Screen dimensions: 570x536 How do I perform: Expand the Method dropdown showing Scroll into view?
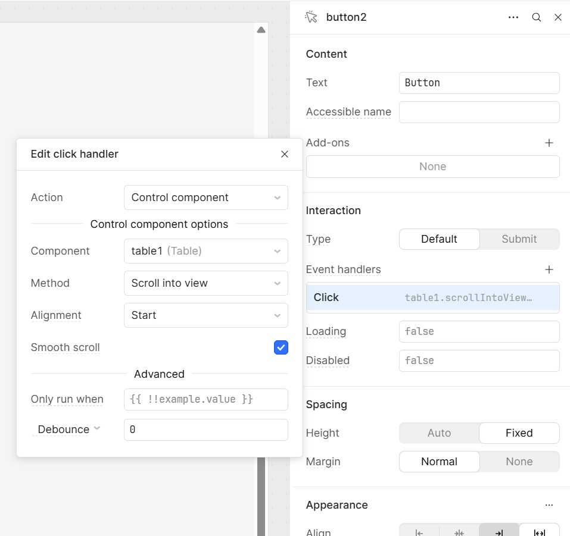pos(205,283)
